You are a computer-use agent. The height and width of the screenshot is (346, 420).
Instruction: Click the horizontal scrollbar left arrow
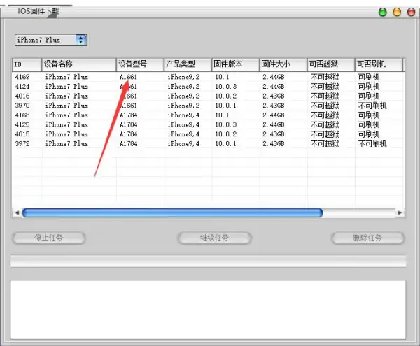tap(17, 213)
